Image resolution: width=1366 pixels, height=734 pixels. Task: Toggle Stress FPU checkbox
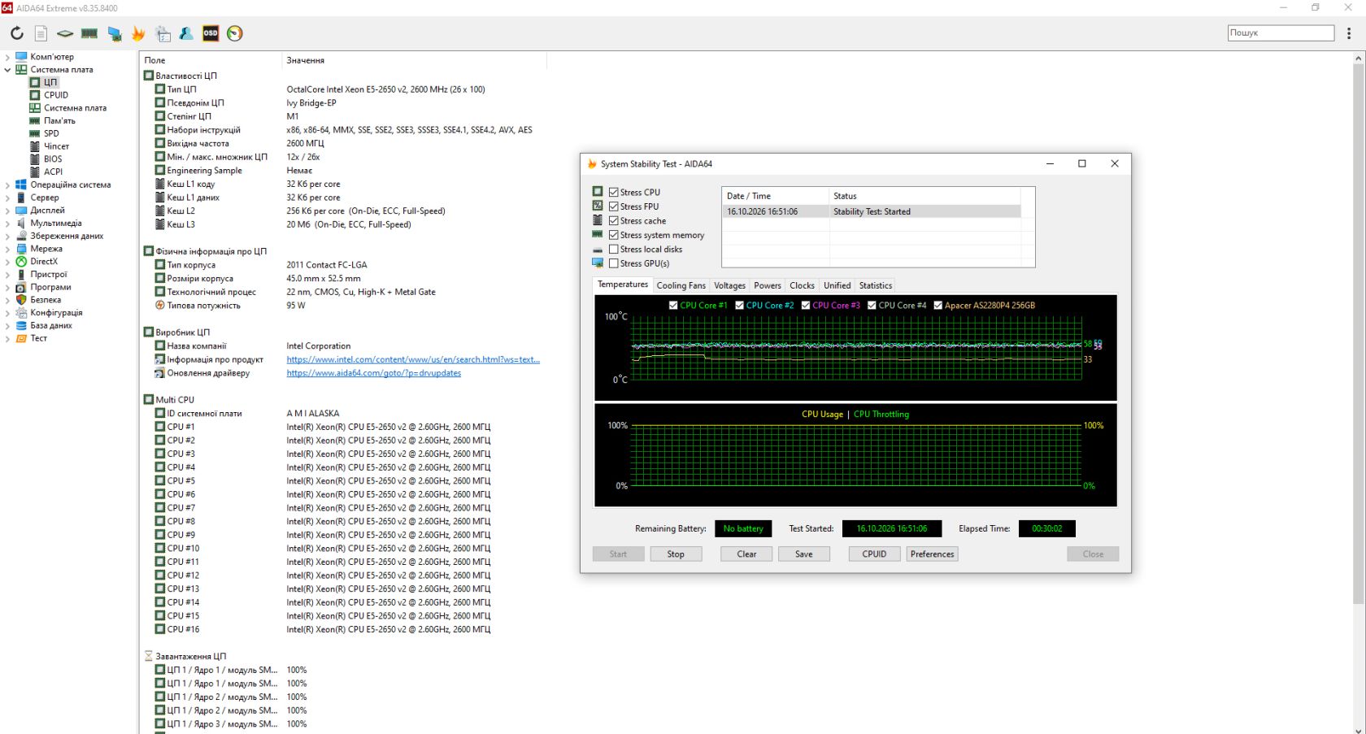tap(614, 206)
